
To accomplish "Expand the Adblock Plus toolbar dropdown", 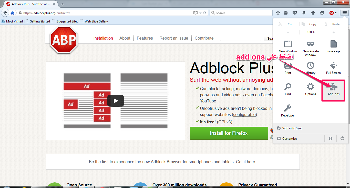I will [335, 13].
